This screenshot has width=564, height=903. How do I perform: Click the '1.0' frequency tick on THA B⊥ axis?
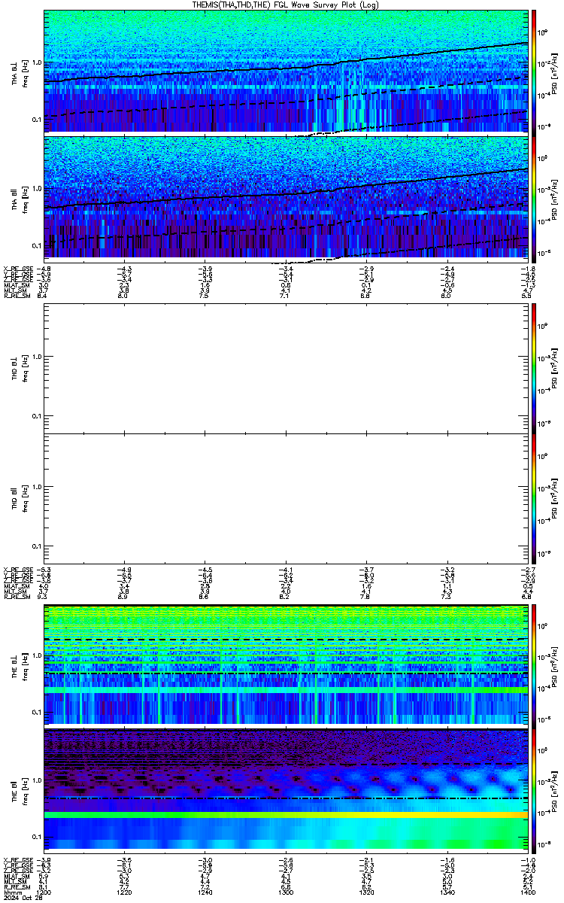pyautogui.click(x=37, y=62)
